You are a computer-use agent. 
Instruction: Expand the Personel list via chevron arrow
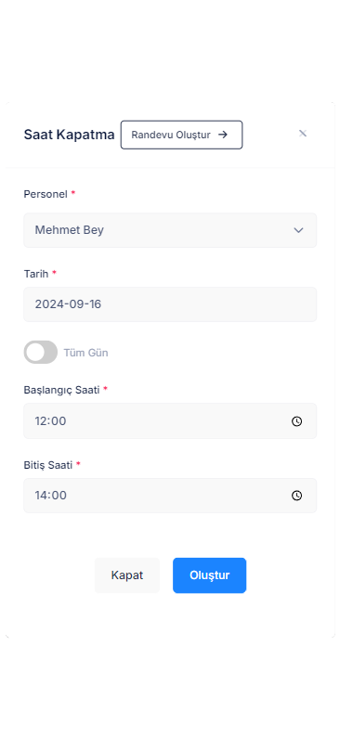click(x=298, y=230)
